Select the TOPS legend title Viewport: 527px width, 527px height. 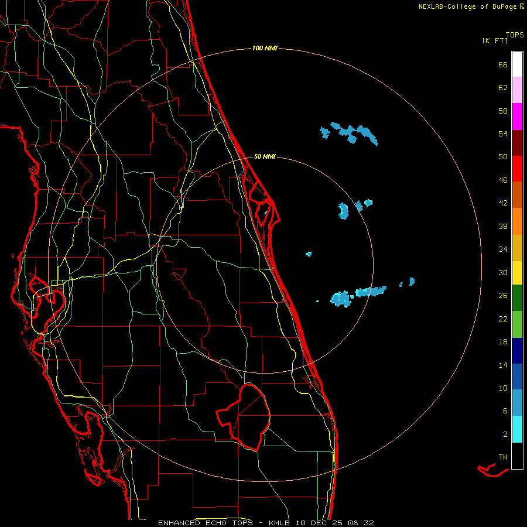pos(515,35)
